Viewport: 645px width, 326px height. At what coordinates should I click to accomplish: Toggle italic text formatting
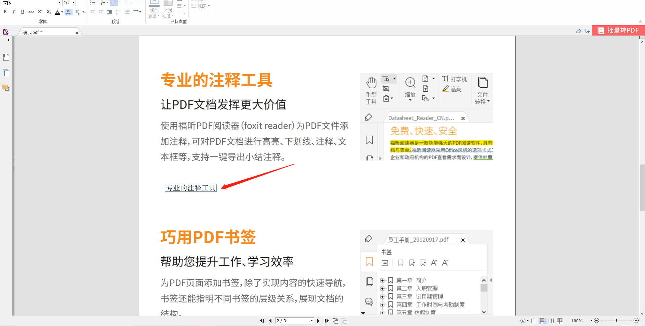pos(14,12)
